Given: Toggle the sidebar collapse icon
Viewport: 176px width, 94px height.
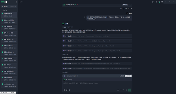Looking at the screenshot, I should click(17, 2).
